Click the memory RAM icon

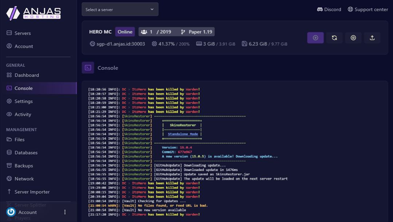click(199, 44)
